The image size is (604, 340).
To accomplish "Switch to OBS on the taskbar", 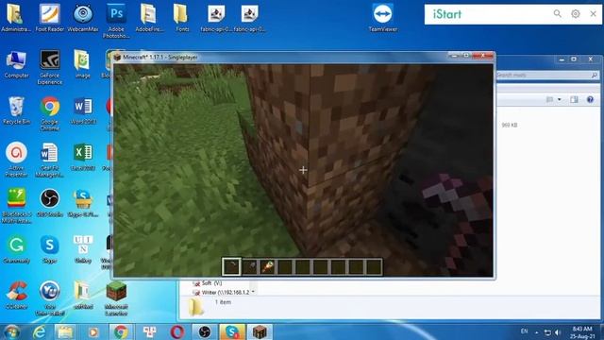I will pos(205,331).
